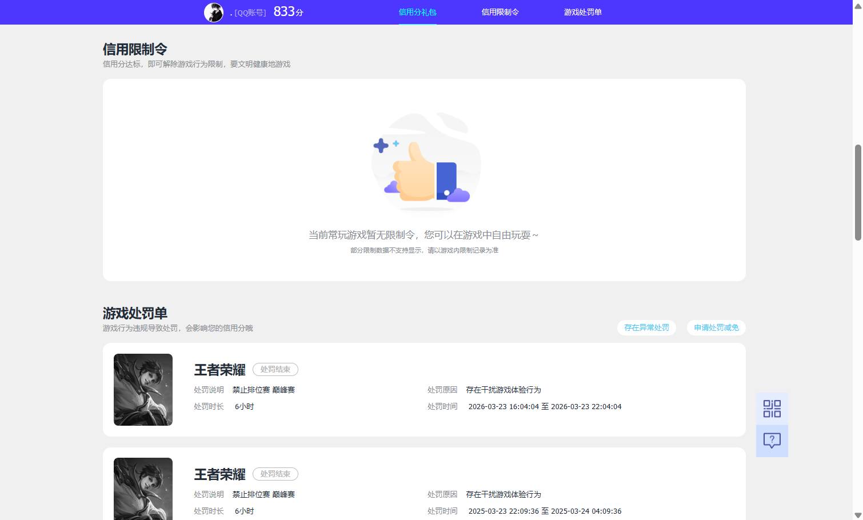863x520 pixels.
Task: Click the 2026-03-23 penalty's game thumbnail
Action: click(143, 390)
